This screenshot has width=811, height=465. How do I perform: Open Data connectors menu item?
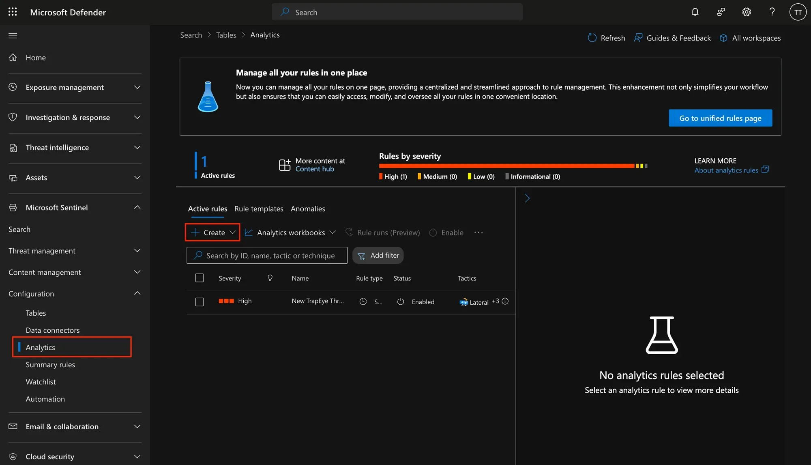[x=53, y=330]
